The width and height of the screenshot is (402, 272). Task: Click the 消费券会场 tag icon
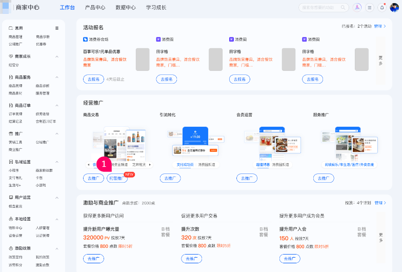click(85, 39)
